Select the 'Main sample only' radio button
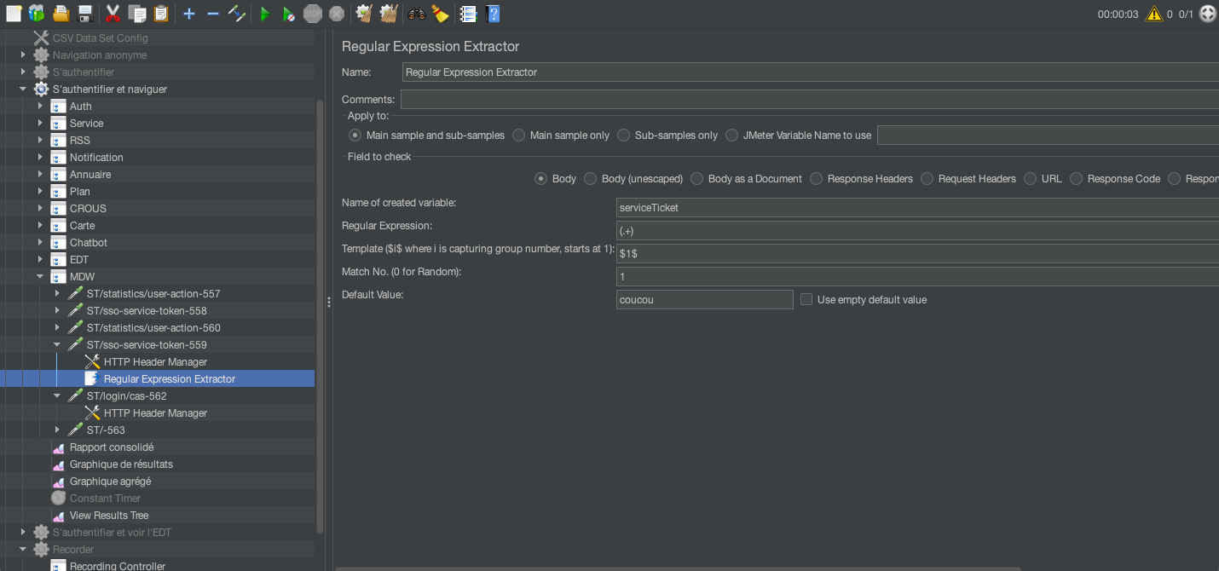1219x571 pixels. (x=518, y=136)
